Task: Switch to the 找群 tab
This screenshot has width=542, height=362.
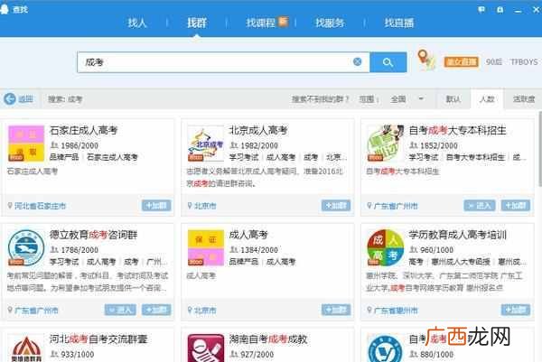Action: tap(197, 23)
